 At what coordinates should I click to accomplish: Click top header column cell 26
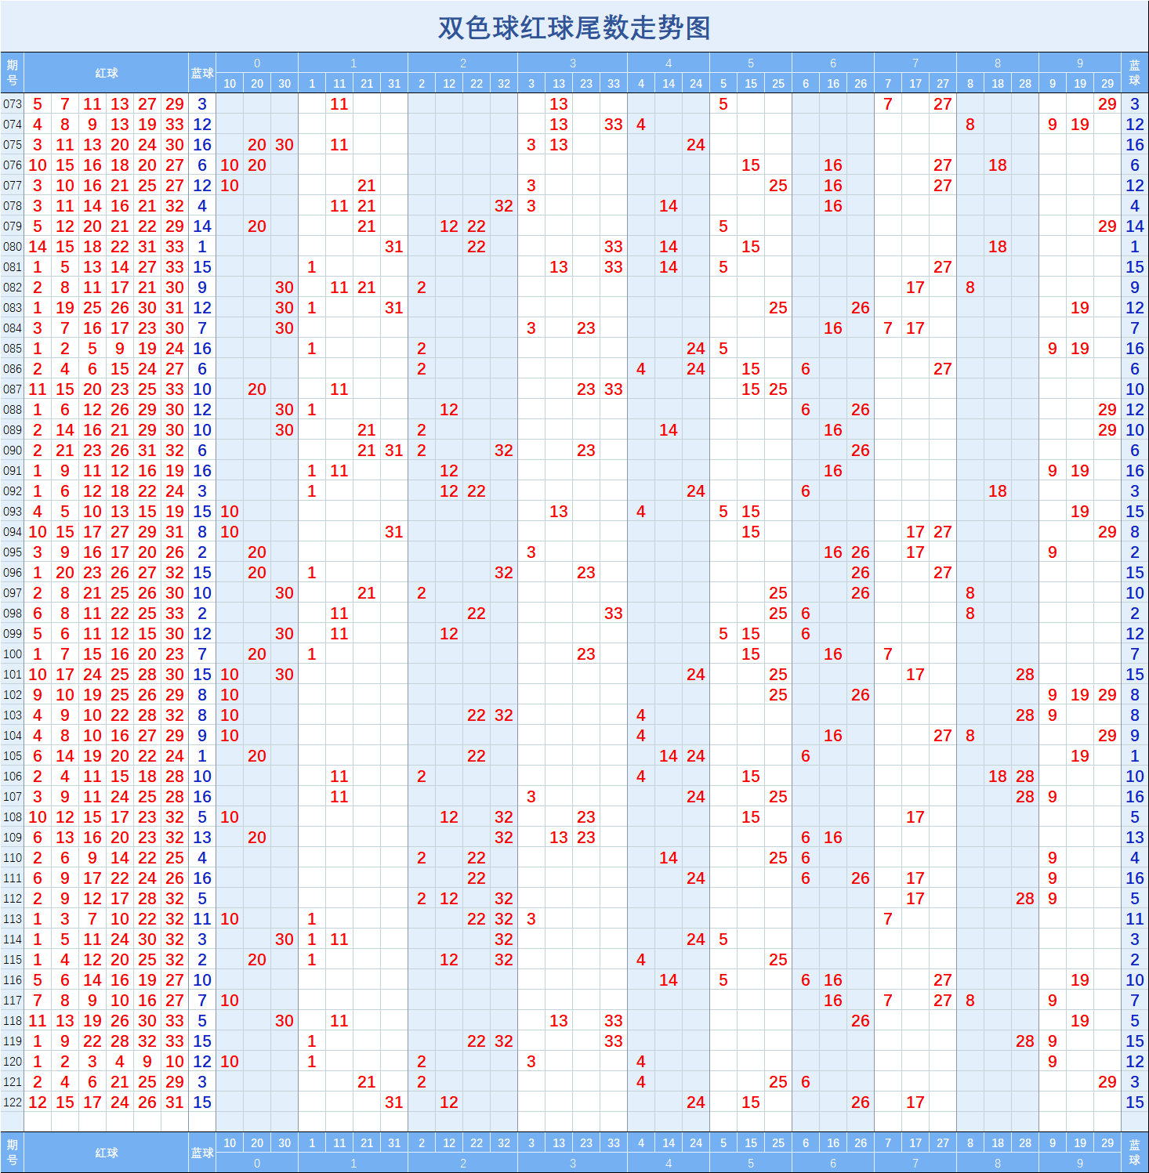click(x=861, y=84)
